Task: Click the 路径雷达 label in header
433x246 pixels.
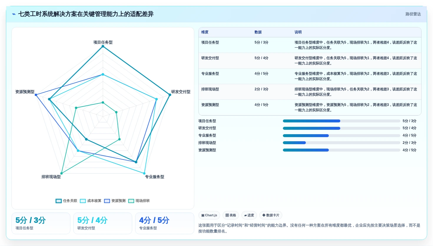Action: pyautogui.click(x=413, y=14)
